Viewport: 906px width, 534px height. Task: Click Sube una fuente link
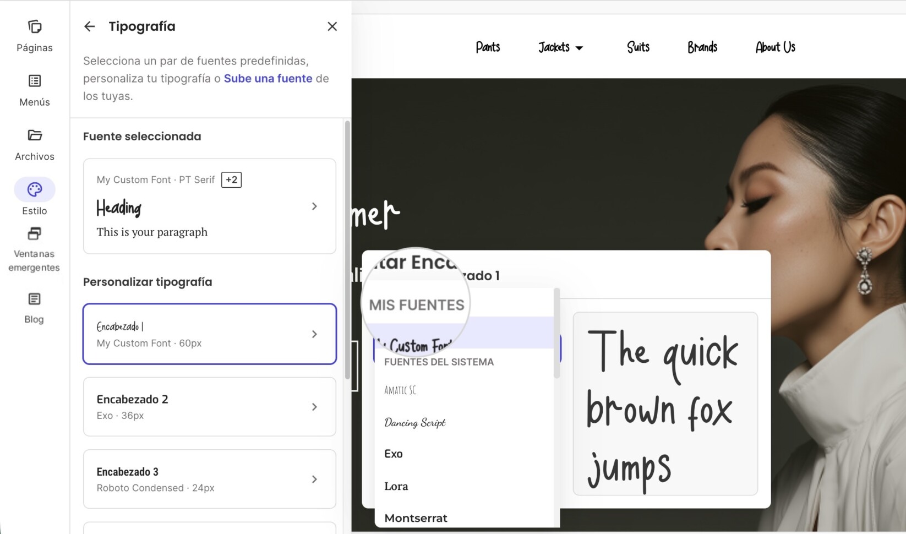tap(268, 78)
